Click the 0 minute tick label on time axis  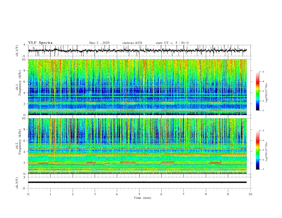[28, 194]
